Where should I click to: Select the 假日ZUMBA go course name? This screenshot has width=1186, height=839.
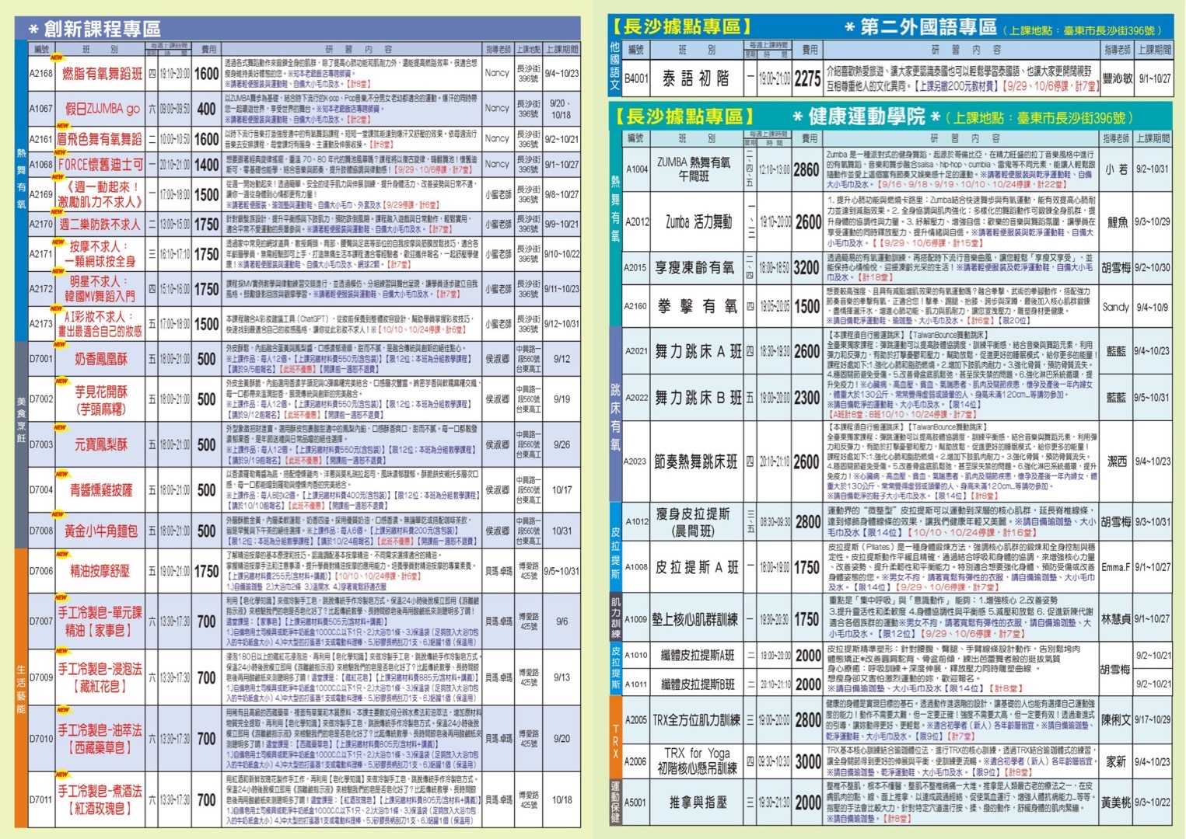click(102, 109)
